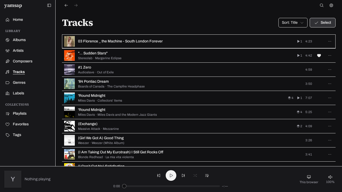Open more options for #1 Zero
Image resolution: width=342 pixels, height=192 pixels.
pyautogui.click(x=330, y=70)
